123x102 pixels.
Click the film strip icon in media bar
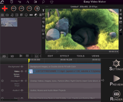pos(31,15)
